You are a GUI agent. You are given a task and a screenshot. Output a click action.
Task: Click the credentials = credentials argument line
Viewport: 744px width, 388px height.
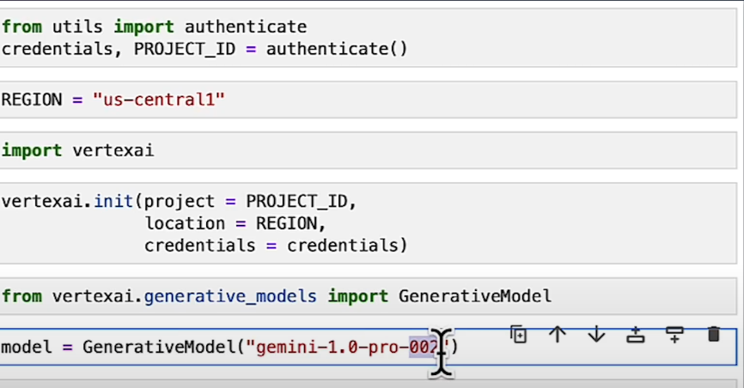275,246
